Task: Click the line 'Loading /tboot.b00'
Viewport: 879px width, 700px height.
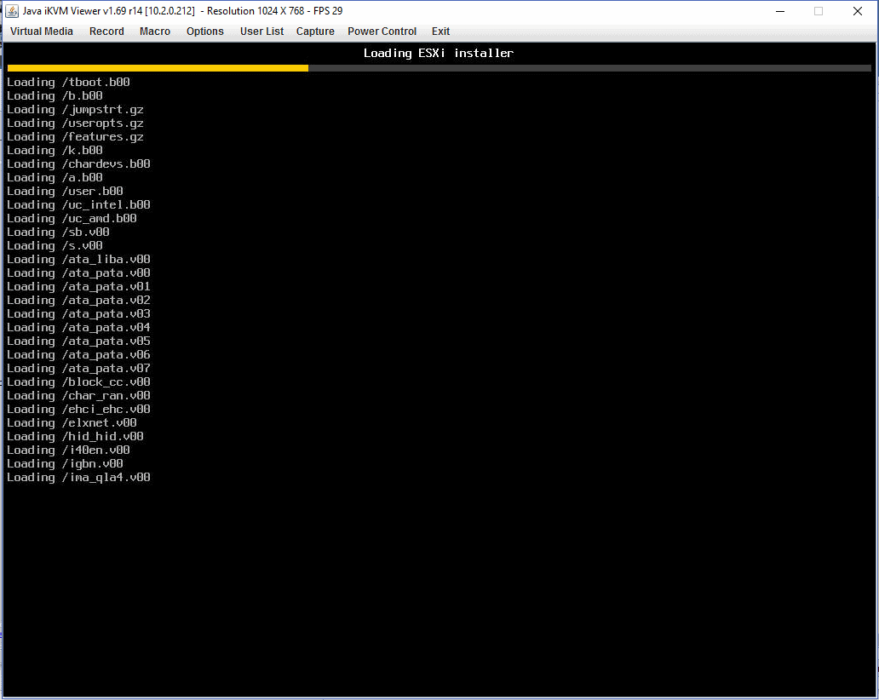Action: 68,83
